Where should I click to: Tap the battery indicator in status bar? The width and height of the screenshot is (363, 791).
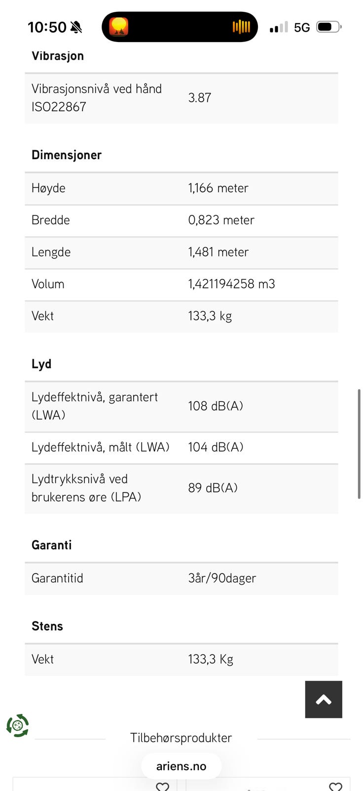tap(329, 27)
